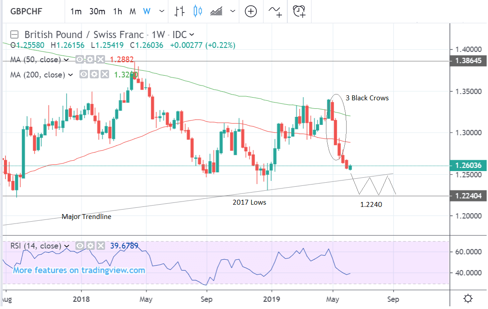Click the Compare or Add Symbol icon
Viewport: 488px width, 309px height.
251,11
